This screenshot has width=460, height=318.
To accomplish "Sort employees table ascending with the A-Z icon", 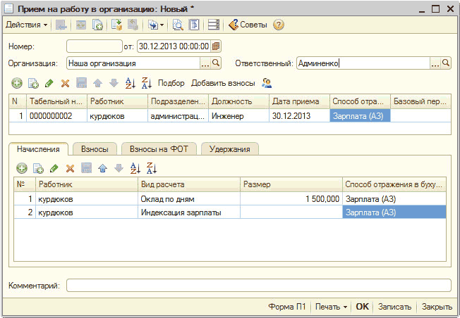I will pyautogui.click(x=130, y=83).
